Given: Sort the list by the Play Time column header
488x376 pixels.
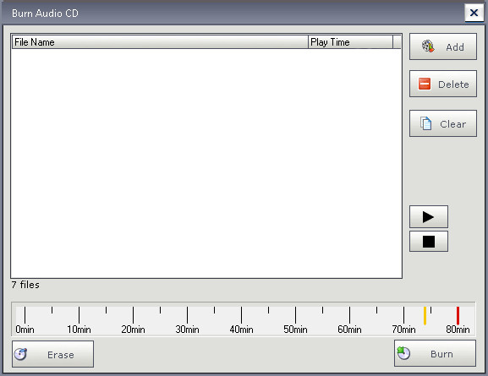Looking at the screenshot, I should pos(350,42).
